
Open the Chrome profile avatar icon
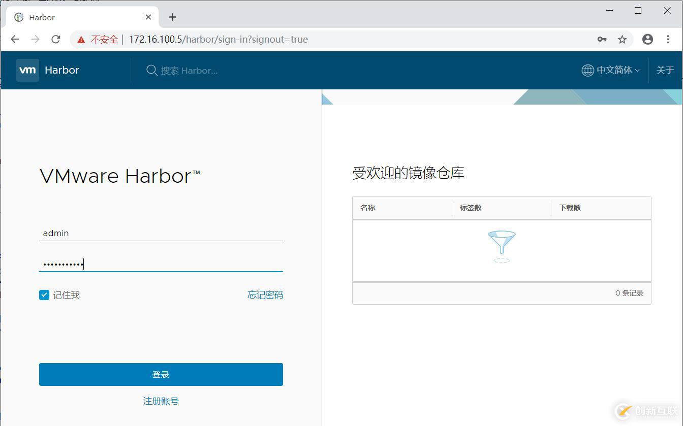(x=647, y=39)
